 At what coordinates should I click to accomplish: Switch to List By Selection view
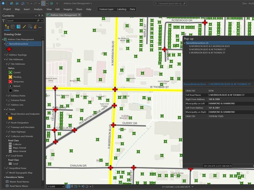coord(19,27)
